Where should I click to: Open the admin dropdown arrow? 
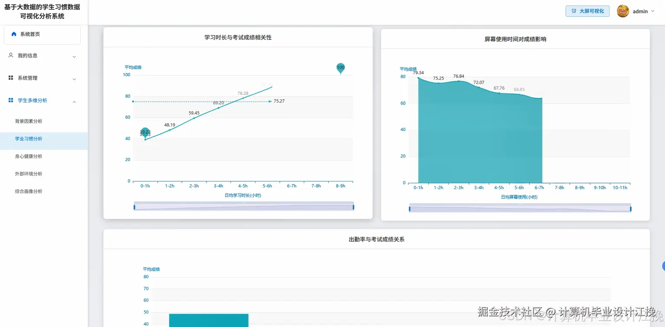coord(652,11)
